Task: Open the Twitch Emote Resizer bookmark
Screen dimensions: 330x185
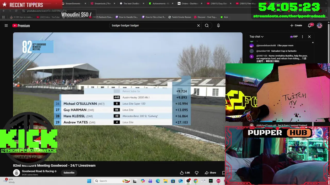Action: (180, 17)
